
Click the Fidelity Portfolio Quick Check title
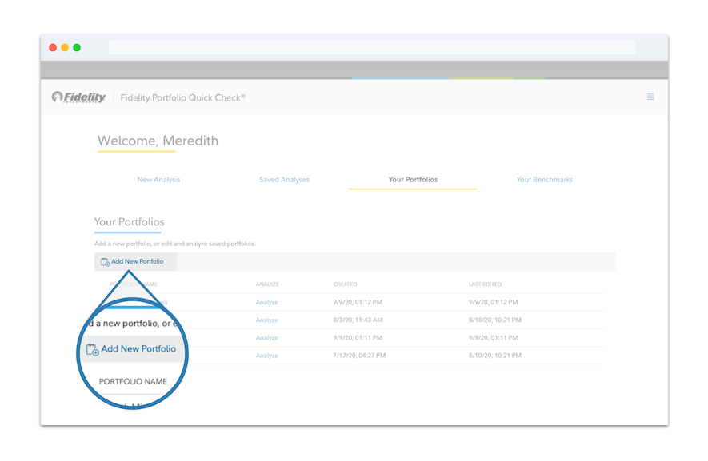tap(182, 97)
